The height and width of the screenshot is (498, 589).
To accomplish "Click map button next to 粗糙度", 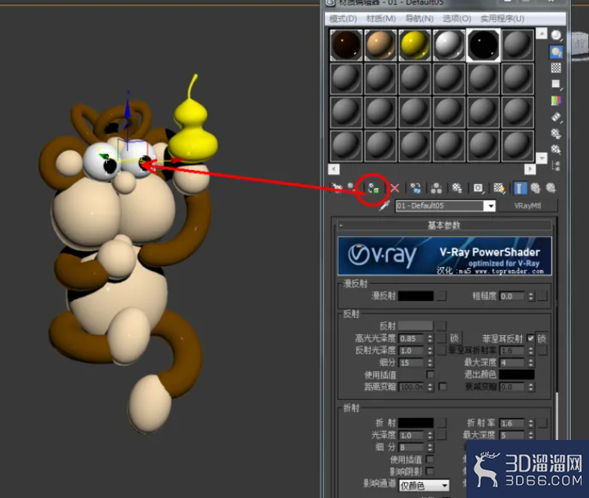I will 542,296.
